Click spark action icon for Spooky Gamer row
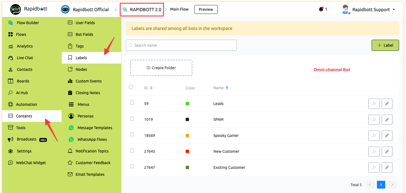The image size is (406, 193). click(x=374, y=136)
